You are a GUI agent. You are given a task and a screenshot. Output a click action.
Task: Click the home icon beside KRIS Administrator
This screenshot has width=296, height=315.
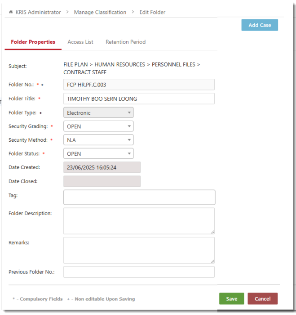pos(11,12)
